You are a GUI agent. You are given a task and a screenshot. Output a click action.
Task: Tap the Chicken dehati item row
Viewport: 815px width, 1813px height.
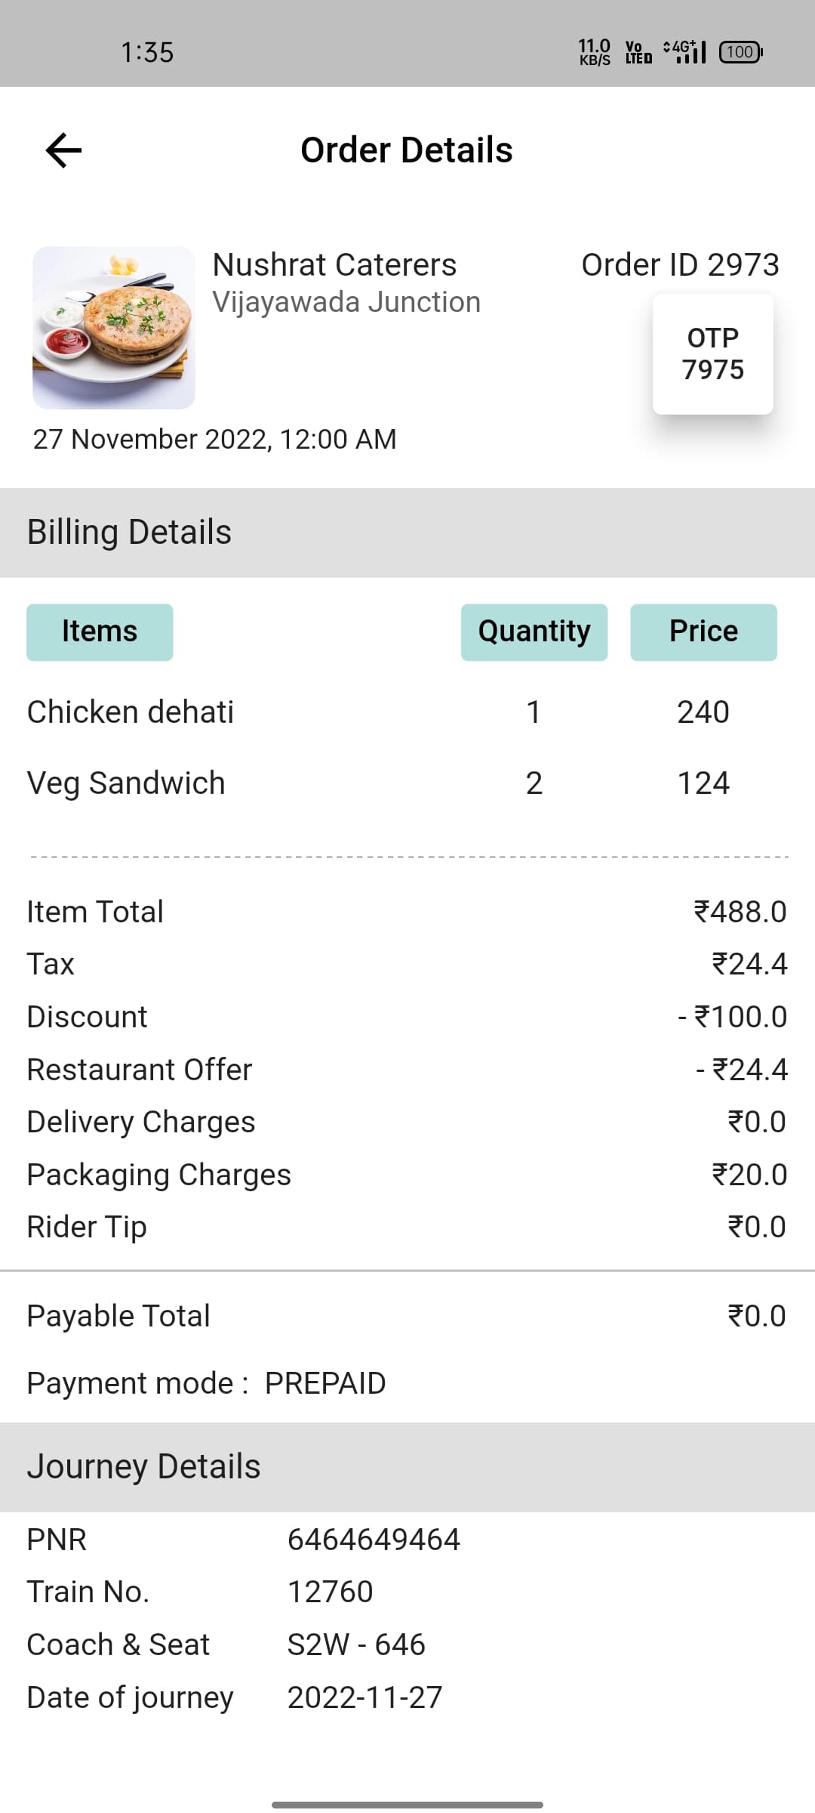coord(407,712)
